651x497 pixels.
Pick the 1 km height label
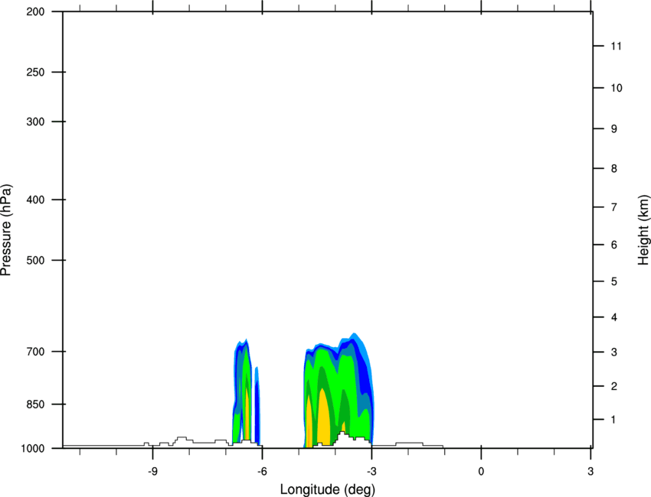point(613,420)
